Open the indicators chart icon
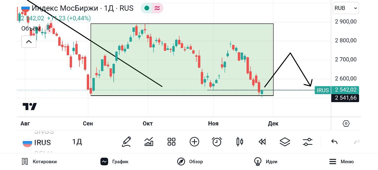 149,142
